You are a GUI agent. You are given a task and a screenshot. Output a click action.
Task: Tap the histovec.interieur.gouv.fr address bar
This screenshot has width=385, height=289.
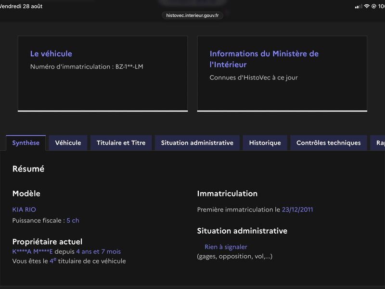192,15
